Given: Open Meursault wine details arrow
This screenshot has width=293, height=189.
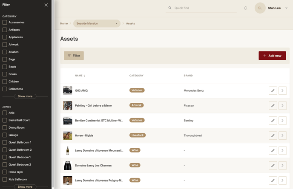Looking at the screenshot, I should (282, 150).
